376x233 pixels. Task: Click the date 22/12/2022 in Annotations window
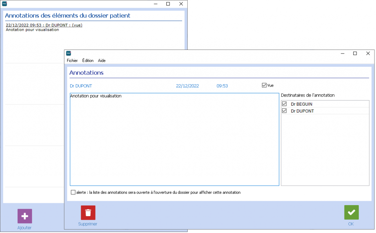(x=188, y=86)
